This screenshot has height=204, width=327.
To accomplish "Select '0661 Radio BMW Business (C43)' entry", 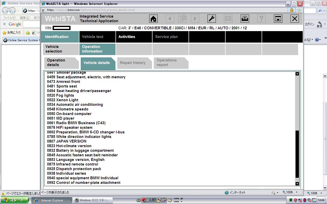I will (76, 123).
